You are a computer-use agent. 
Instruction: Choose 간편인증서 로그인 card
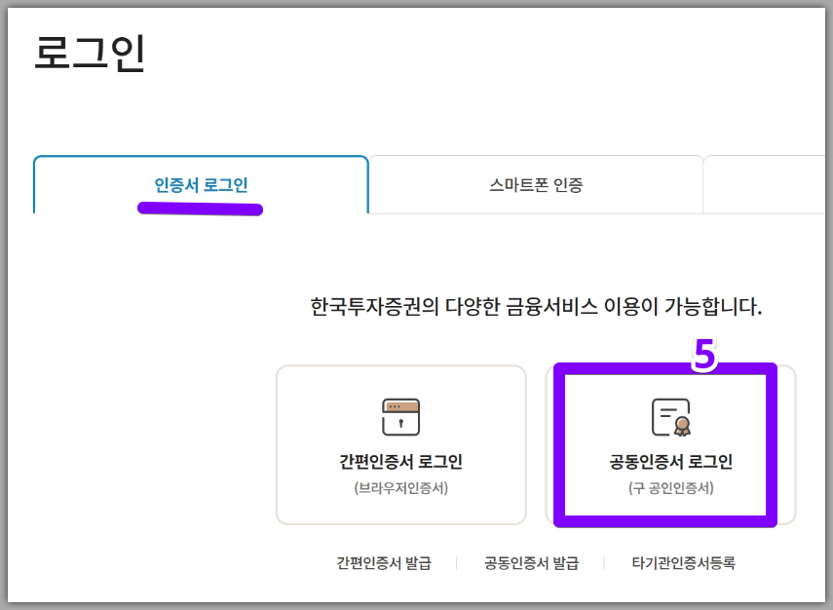[x=401, y=444]
